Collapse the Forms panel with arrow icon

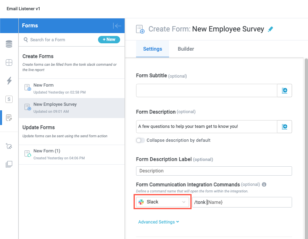point(118,26)
